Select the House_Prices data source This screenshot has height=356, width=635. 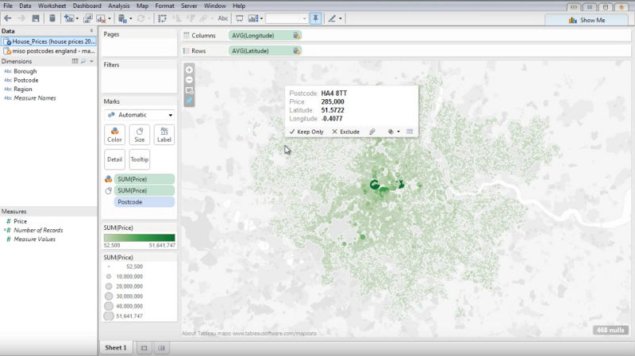[48, 41]
